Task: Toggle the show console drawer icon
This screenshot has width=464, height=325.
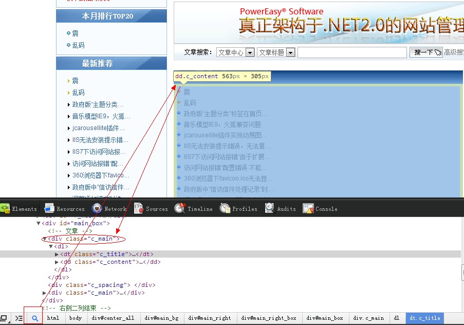Action: tap(18, 318)
